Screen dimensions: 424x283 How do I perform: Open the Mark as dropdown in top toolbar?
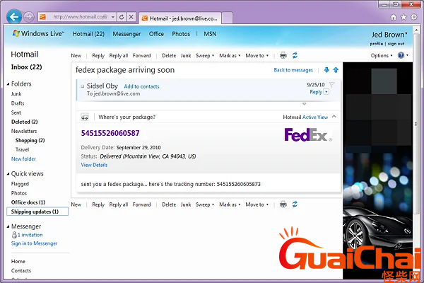click(x=230, y=55)
